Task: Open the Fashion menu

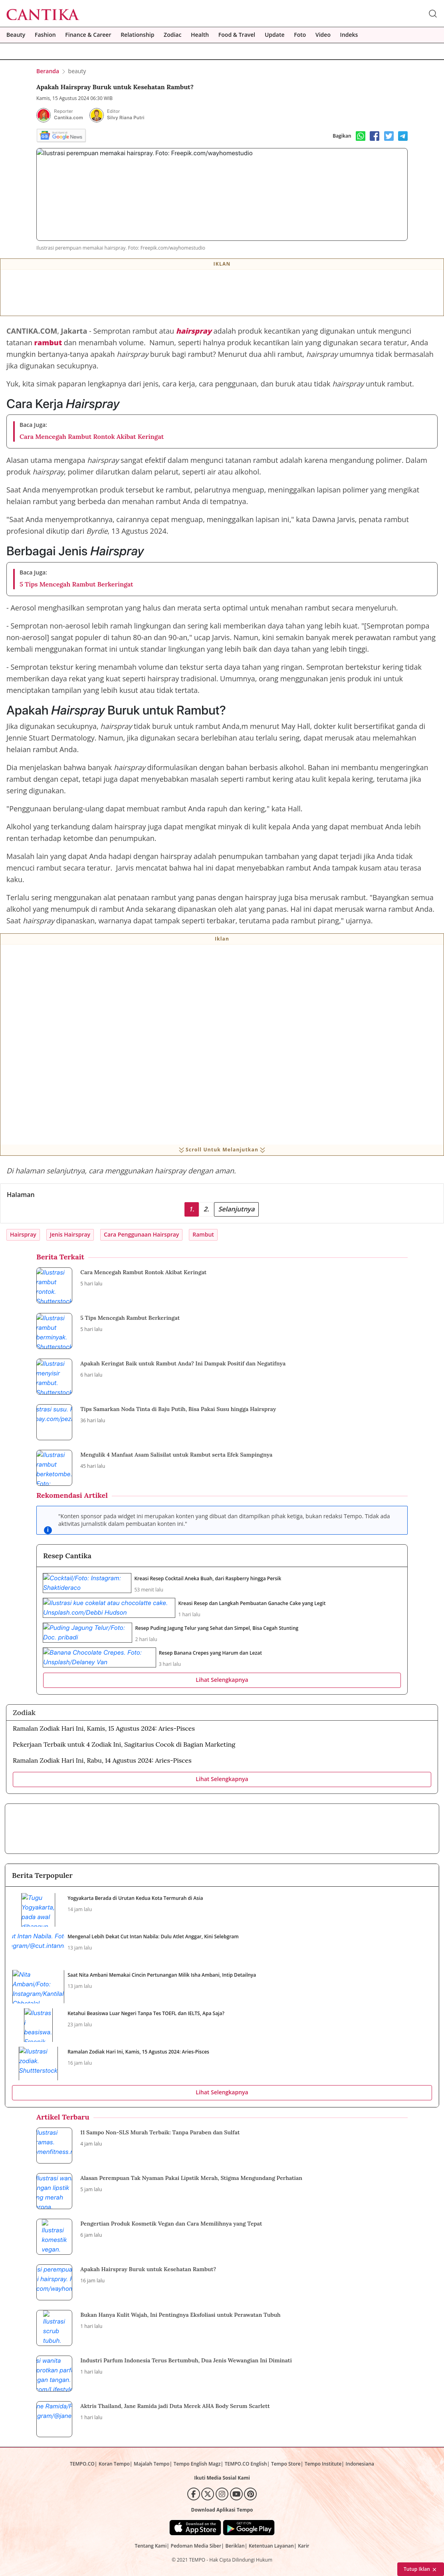Action: 45,35
